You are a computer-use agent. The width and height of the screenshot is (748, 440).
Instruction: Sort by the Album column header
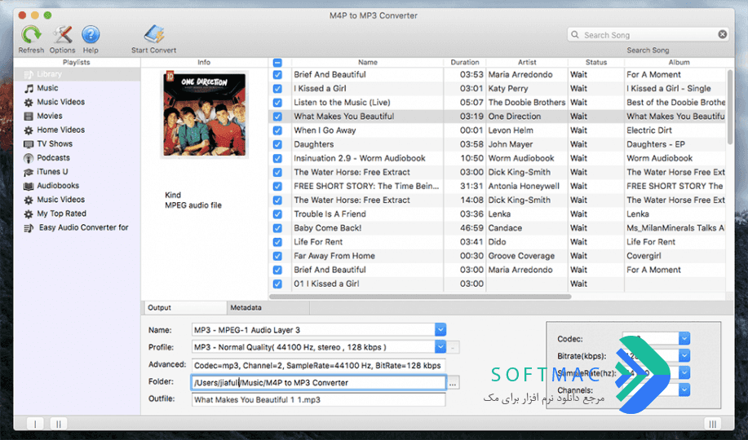click(x=679, y=62)
